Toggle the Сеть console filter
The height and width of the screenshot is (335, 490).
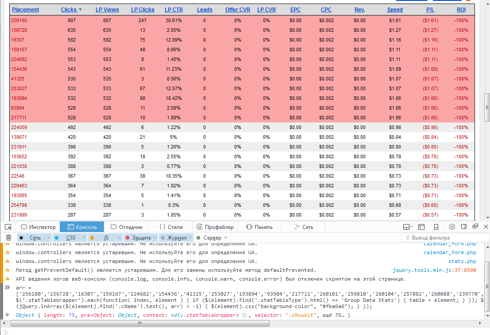[35, 238]
